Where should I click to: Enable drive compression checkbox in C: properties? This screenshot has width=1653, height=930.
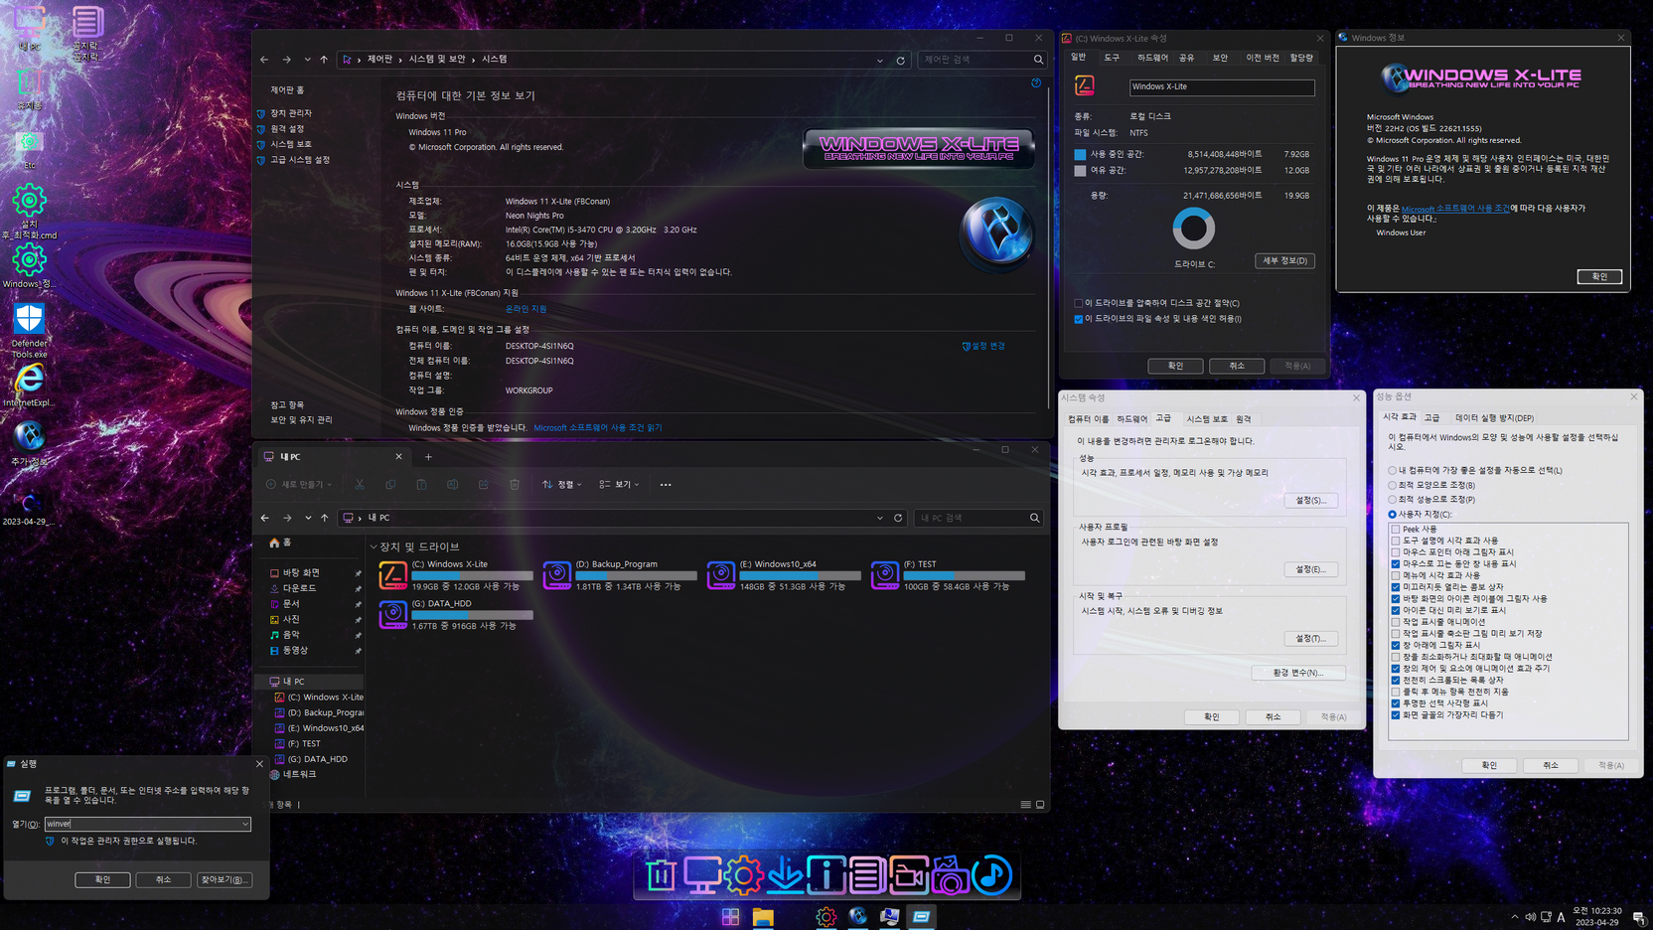coord(1079,303)
